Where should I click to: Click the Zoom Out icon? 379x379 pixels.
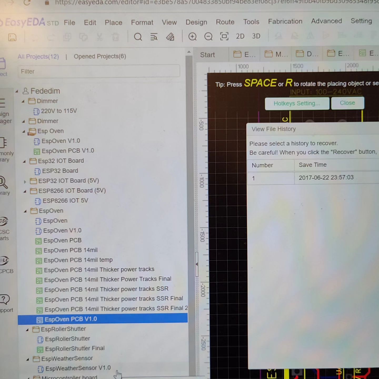click(x=208, y=37)
